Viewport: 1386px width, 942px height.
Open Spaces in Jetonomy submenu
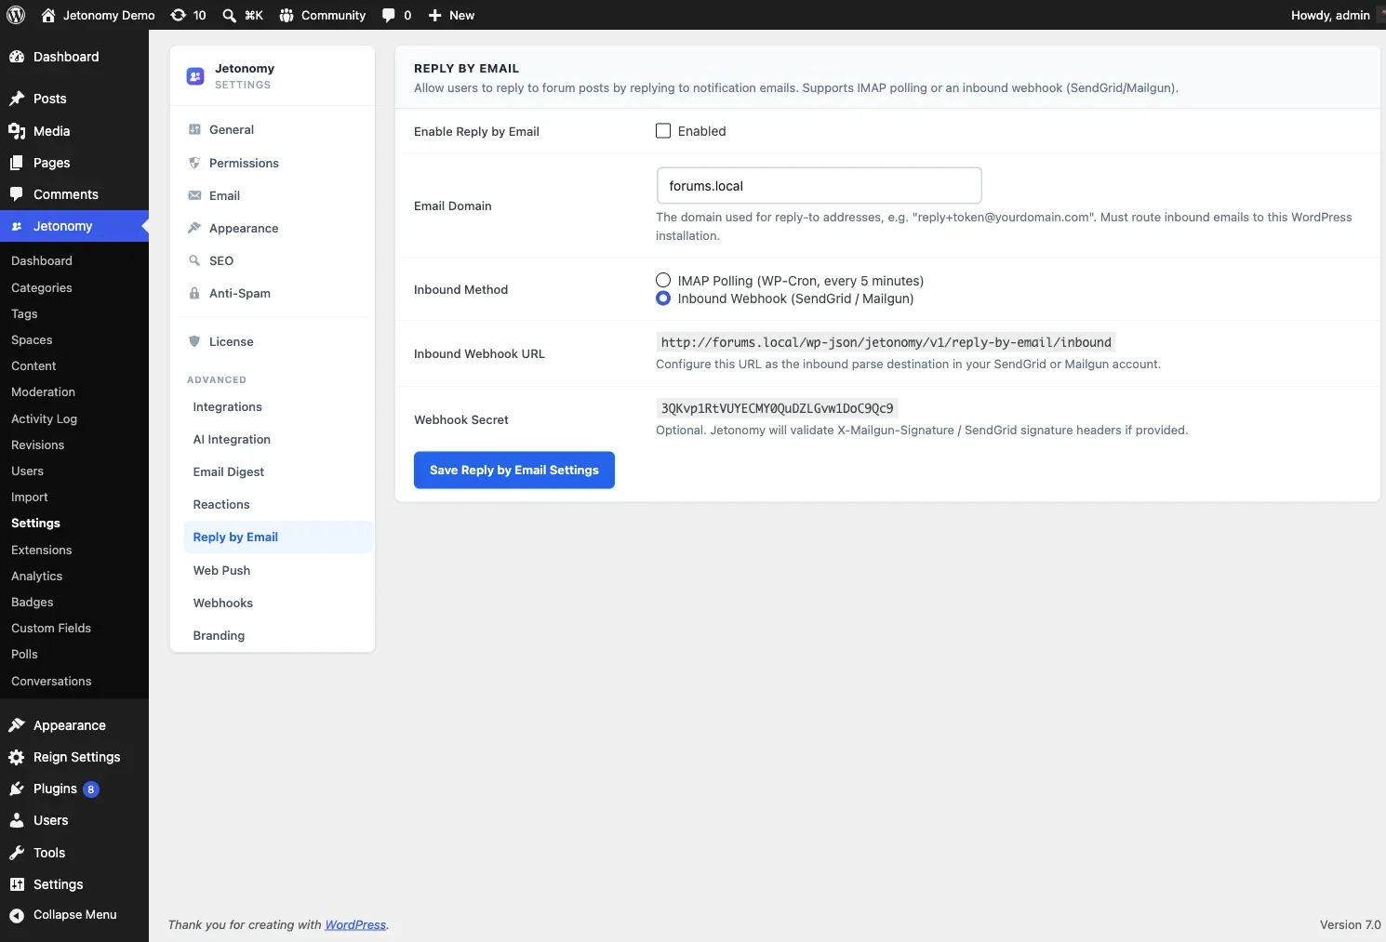pos(32,340)
